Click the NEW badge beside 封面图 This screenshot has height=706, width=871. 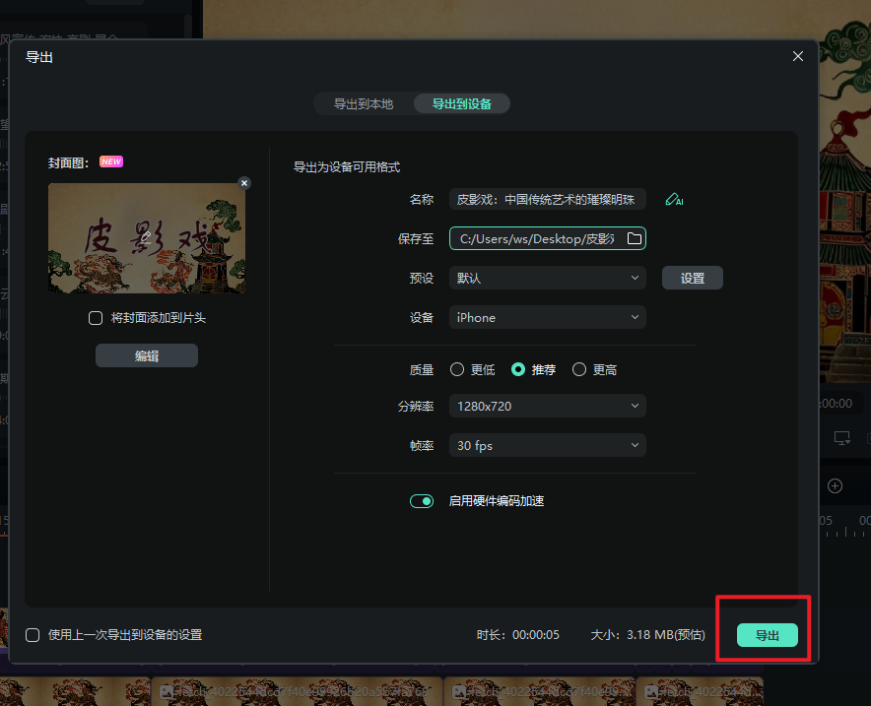pos(111,162)
